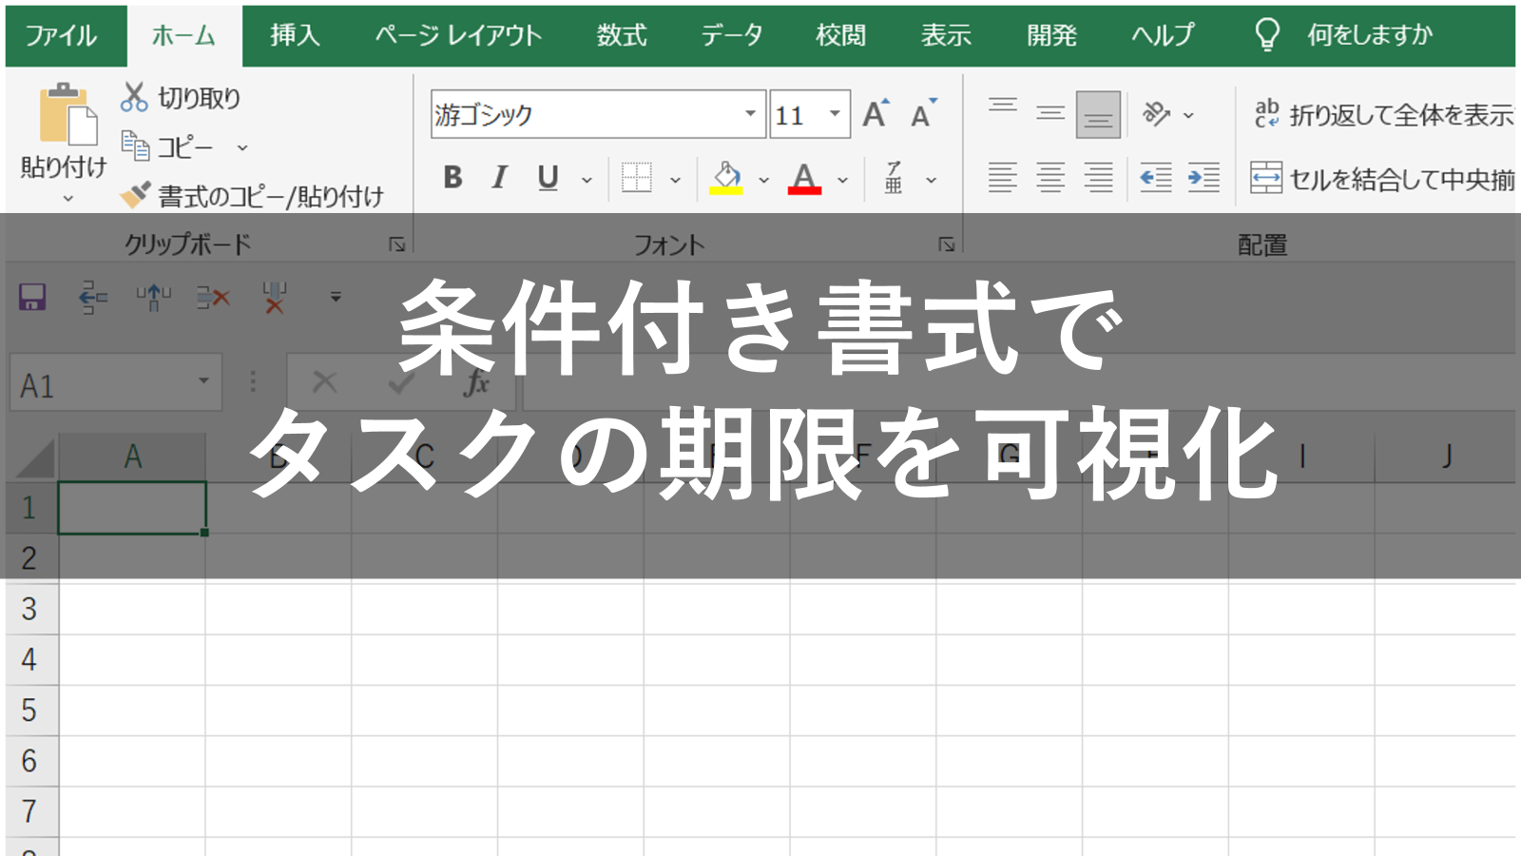Expand orientation dropdown arrow

coord(1188,116)
